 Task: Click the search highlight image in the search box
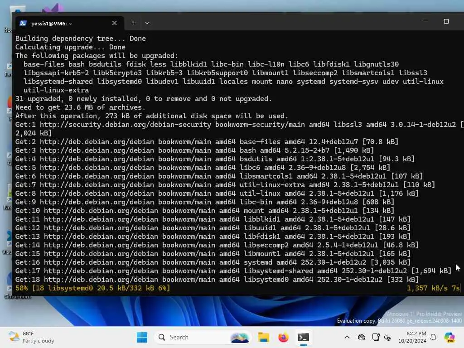pos(239,337)
